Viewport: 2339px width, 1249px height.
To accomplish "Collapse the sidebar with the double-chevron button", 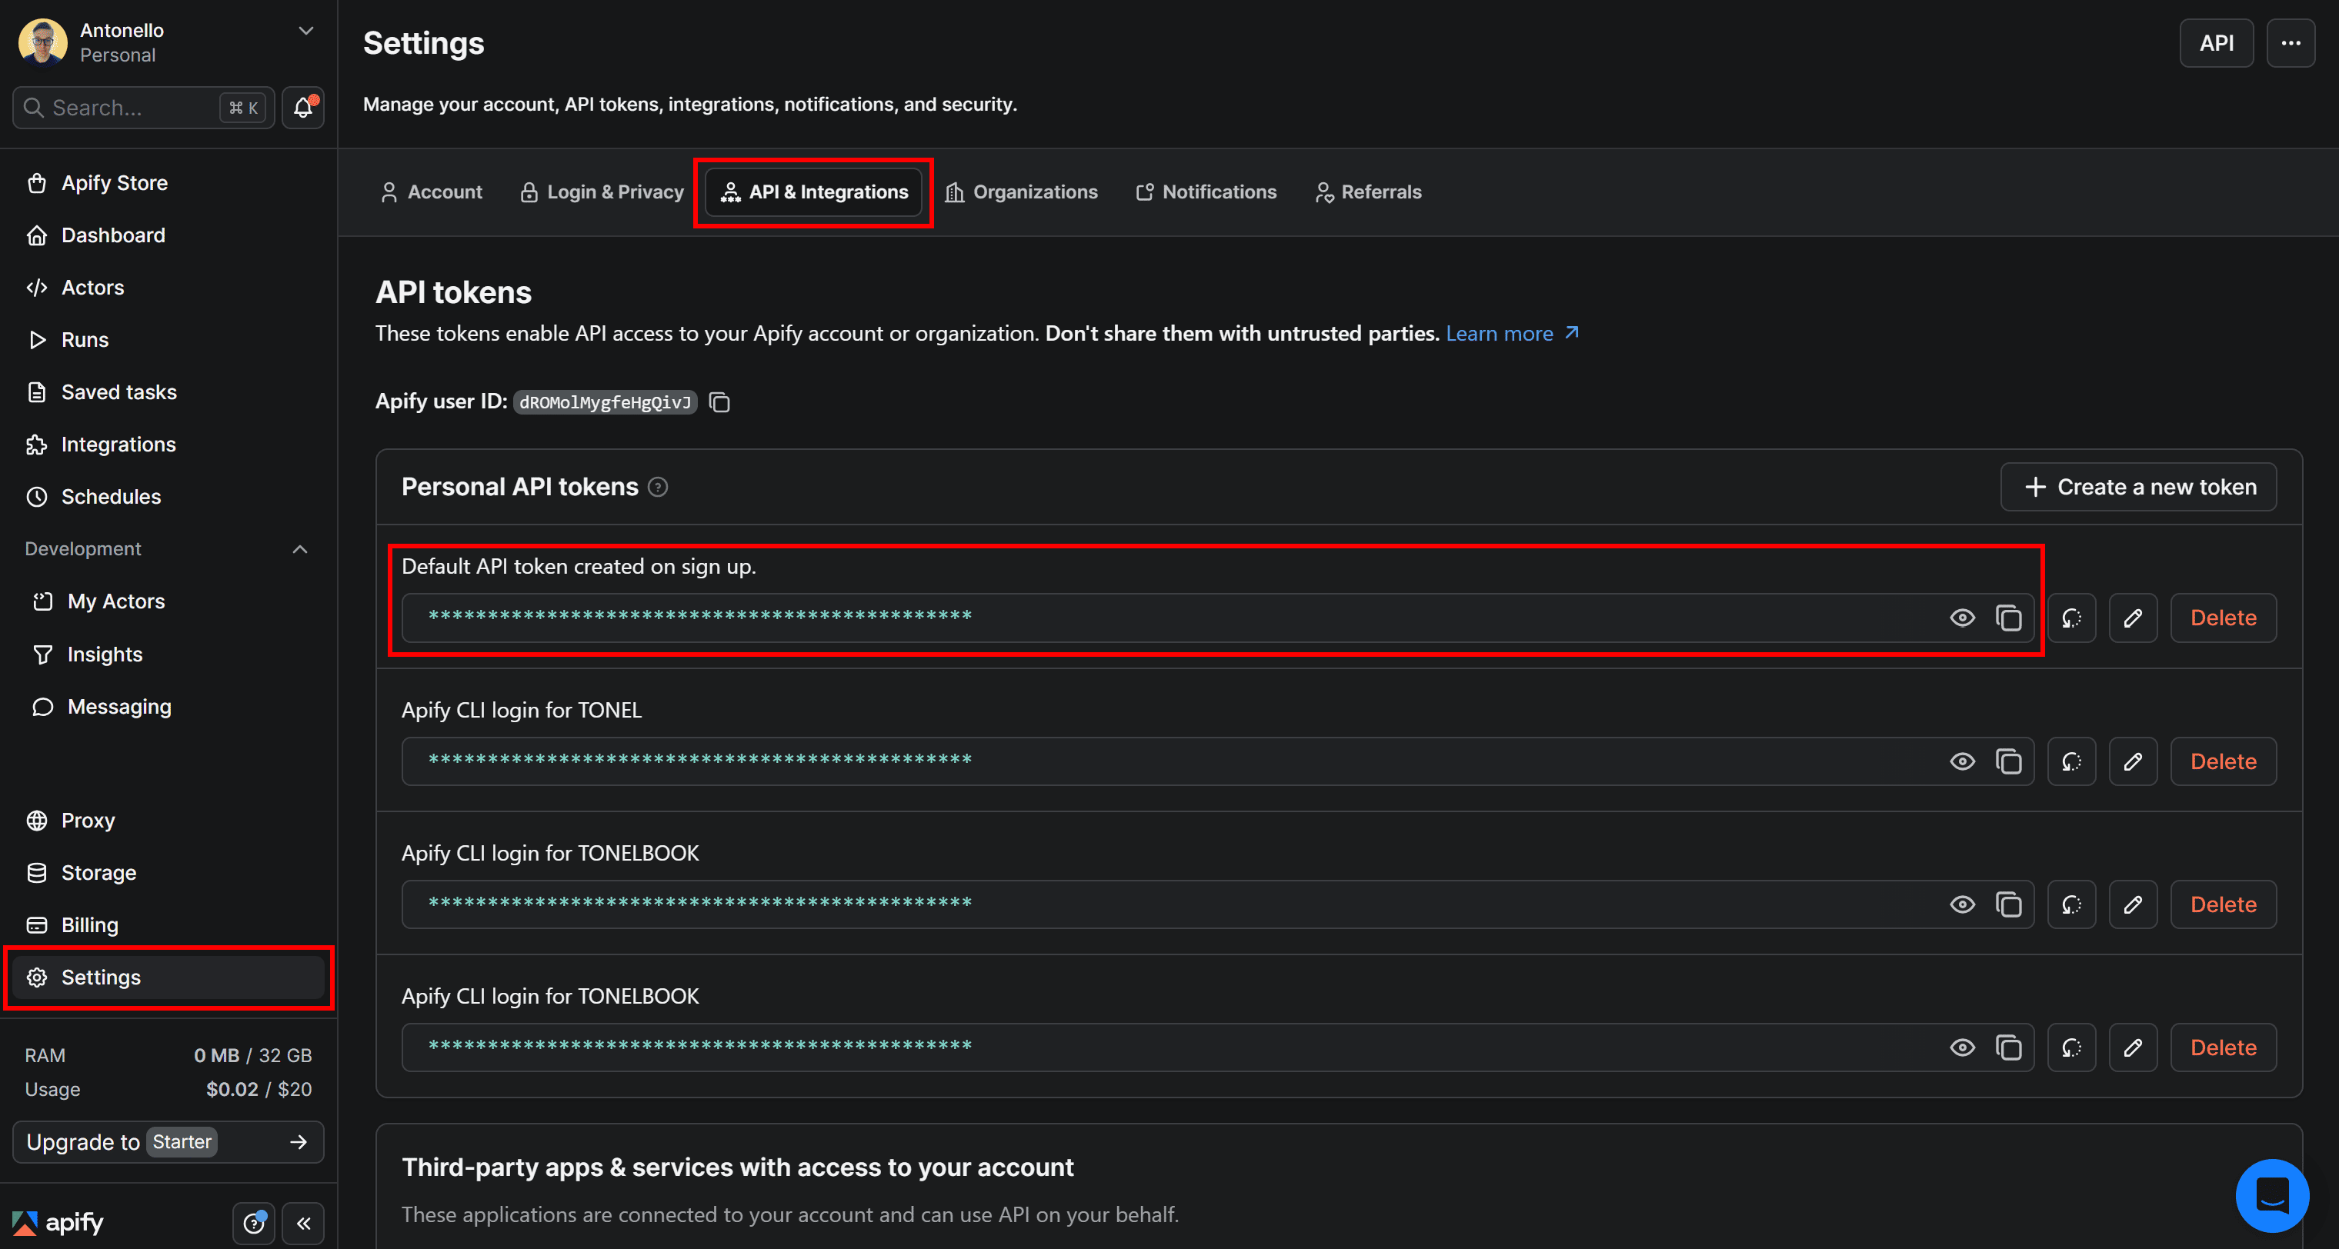I will pos(303,1224).
